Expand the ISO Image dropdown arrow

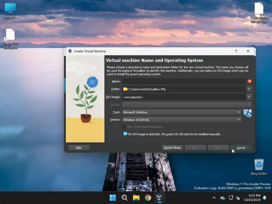pos(249,97)
